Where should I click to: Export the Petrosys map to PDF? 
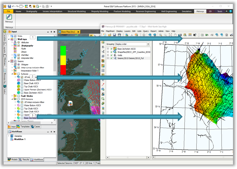point(132,35)
